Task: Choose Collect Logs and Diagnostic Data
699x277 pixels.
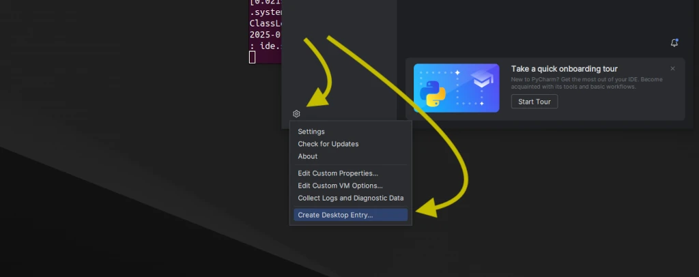Action: 350,198
